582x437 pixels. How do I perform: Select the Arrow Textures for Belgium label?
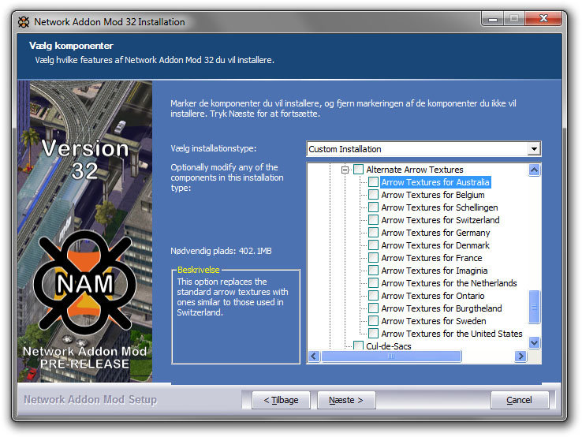pyautogui.click(x=433, y=195)
